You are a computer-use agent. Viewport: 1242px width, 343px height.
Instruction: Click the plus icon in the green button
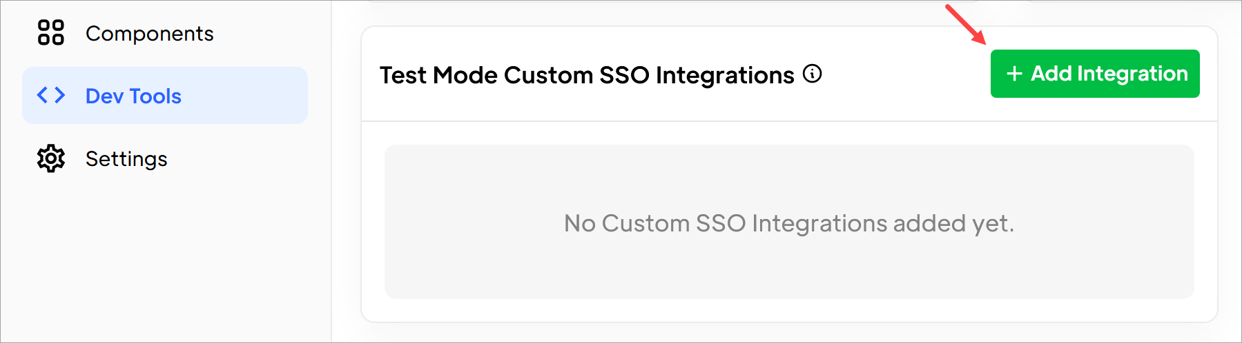[x=1014, y=74]
